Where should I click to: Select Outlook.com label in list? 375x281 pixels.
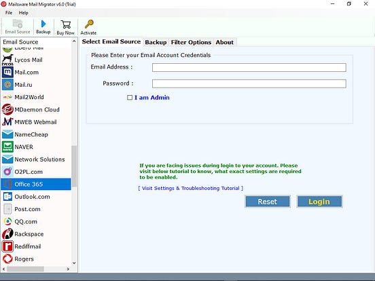pyautogui.click(x=33, y=196)
